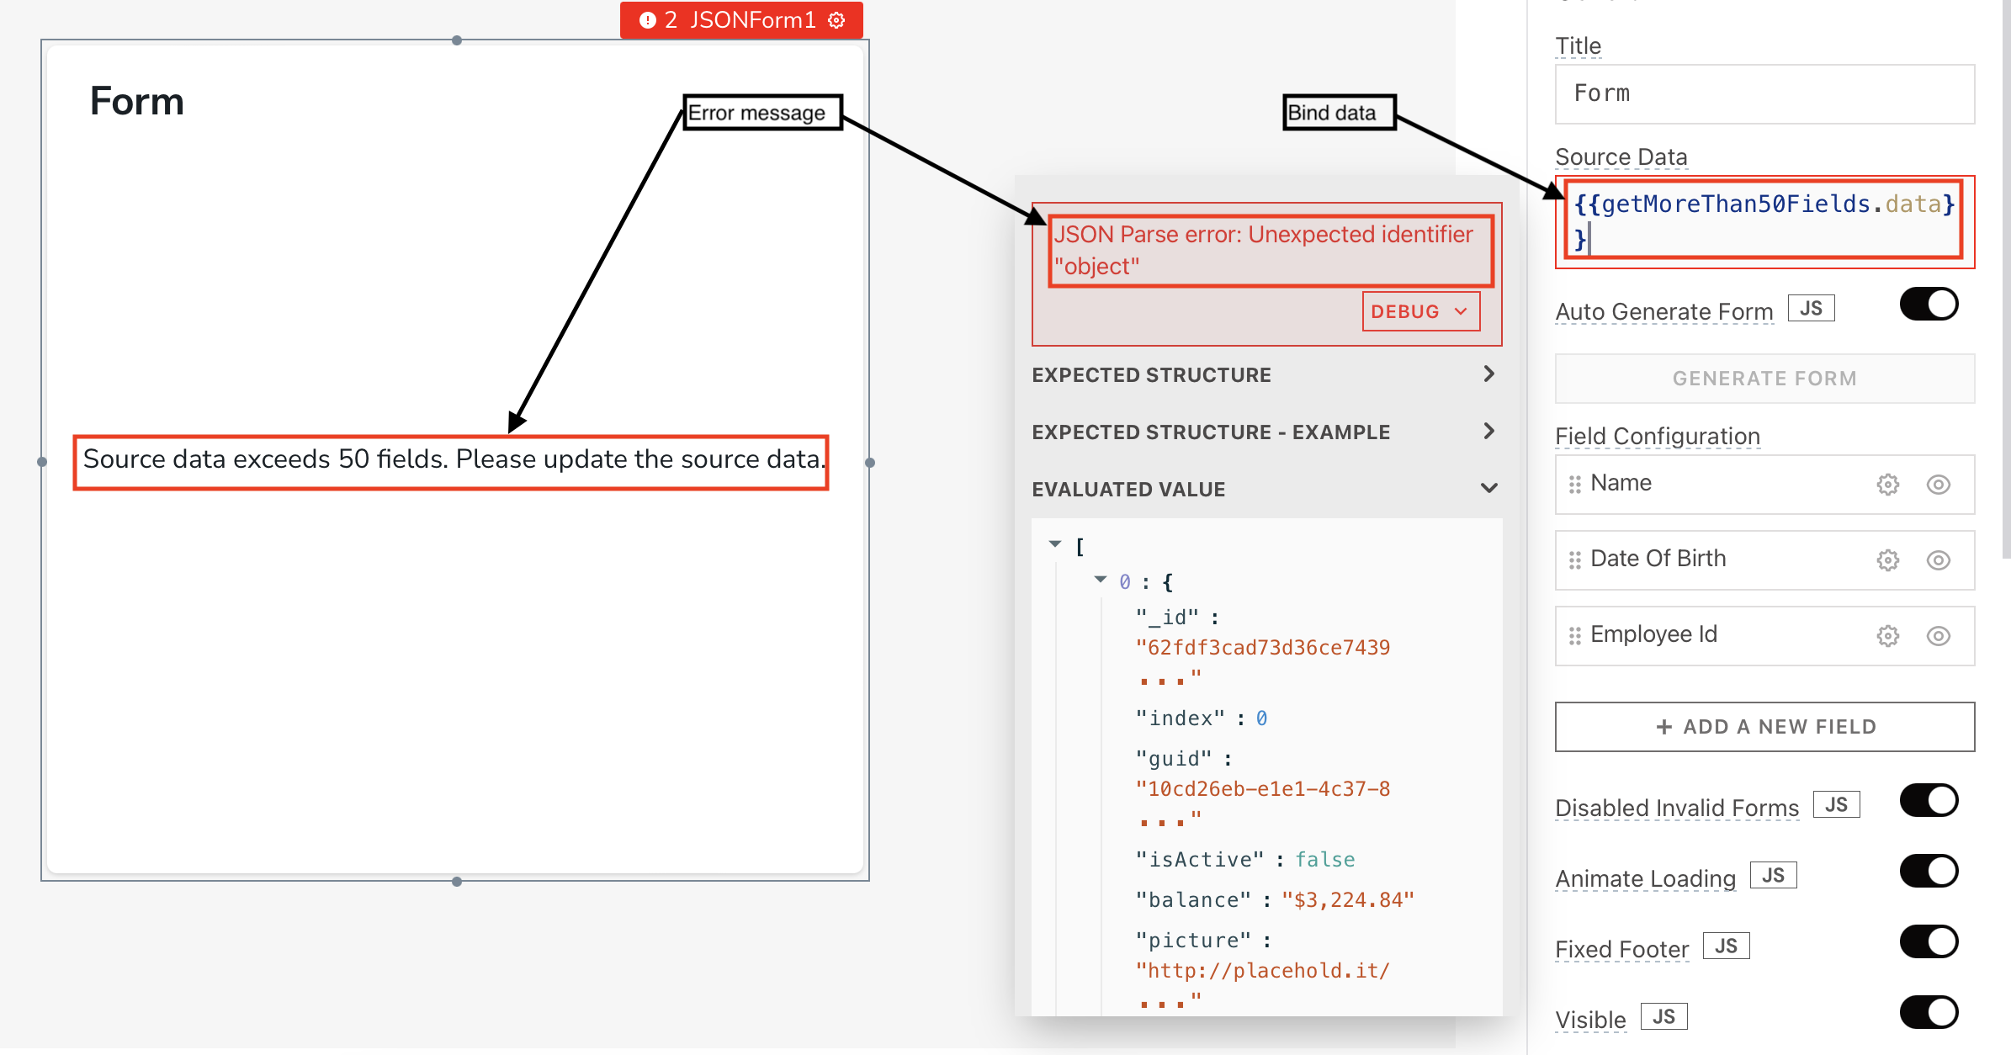The height and width of the screenshot is (1055, 2011).
Task: Click Add a New Field button
Action: pos(1764,727)
